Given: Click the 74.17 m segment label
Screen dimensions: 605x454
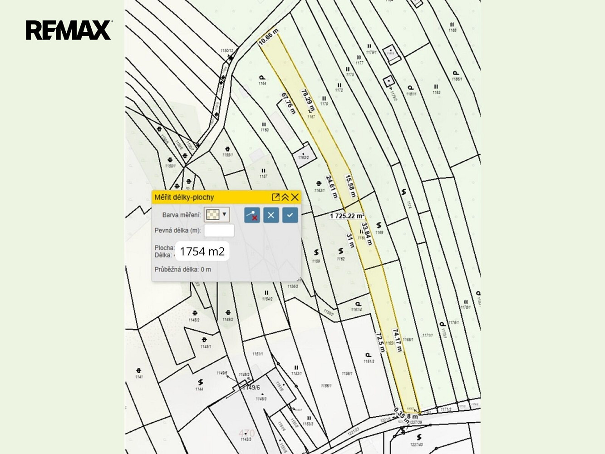Looking at the screenshot, I should coord(397,340).
